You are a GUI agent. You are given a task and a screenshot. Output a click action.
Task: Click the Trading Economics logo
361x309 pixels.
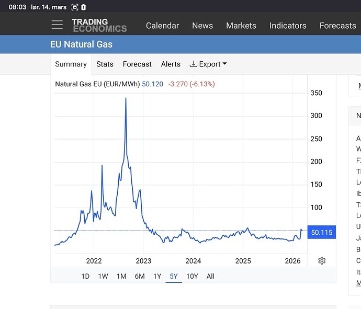point(99,25)
